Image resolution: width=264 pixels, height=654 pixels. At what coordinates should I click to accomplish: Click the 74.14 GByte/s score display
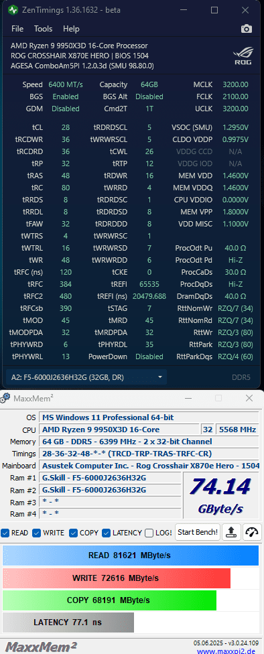click(220, 495)
